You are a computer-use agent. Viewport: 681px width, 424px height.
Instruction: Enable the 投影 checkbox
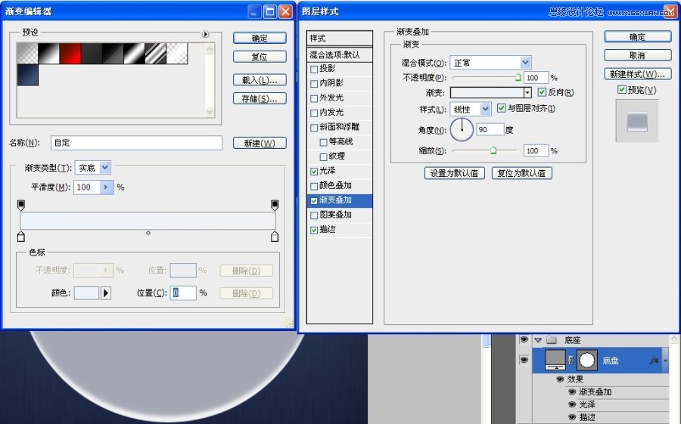click(314, 69)
